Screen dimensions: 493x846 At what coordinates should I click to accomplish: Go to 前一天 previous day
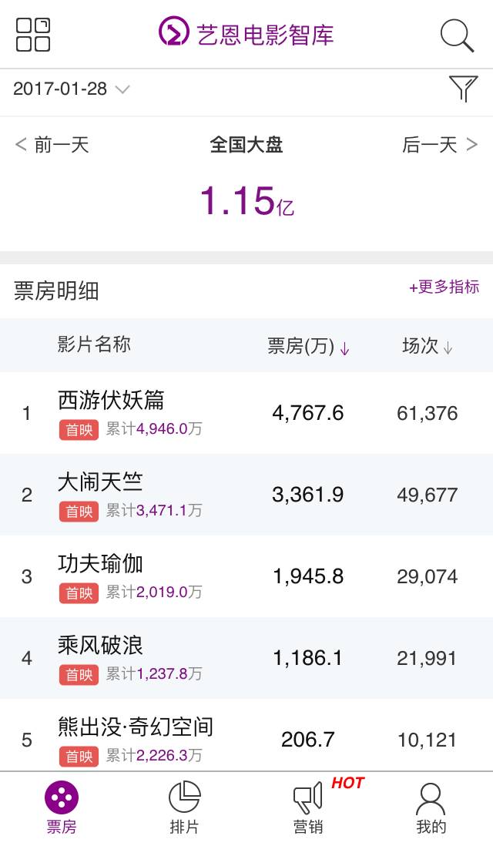[52, 145]
